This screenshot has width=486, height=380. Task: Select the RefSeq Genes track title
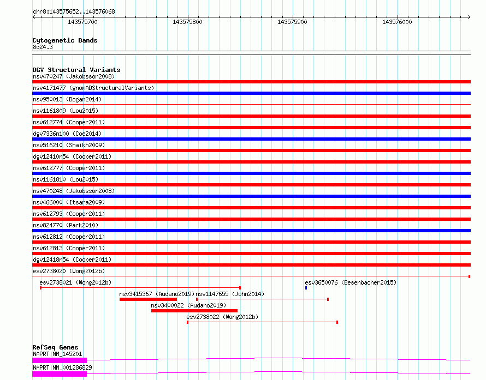[x=55, y=347]
